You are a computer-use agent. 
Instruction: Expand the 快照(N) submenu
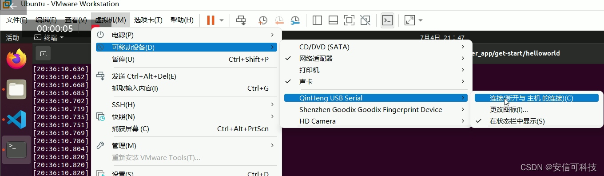click(x=187, y=116)
